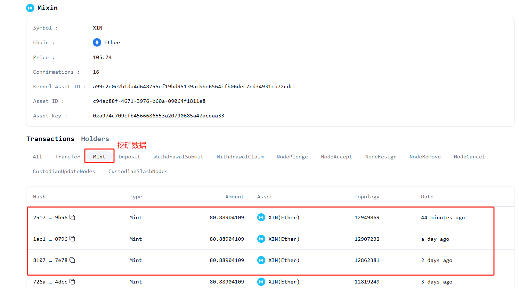Click the Amount column header
This screenshot has width=519, height=288.
[235, 197]
